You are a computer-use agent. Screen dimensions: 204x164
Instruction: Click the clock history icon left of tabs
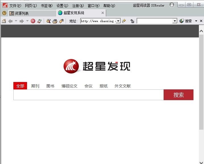[4, 13]
